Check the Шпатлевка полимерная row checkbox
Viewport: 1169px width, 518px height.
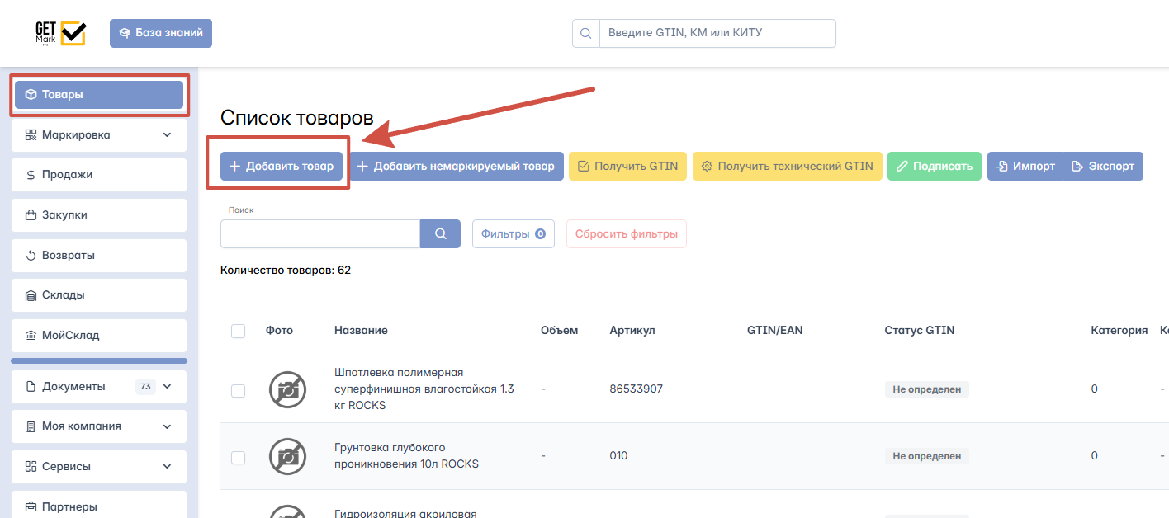(238, 390)
